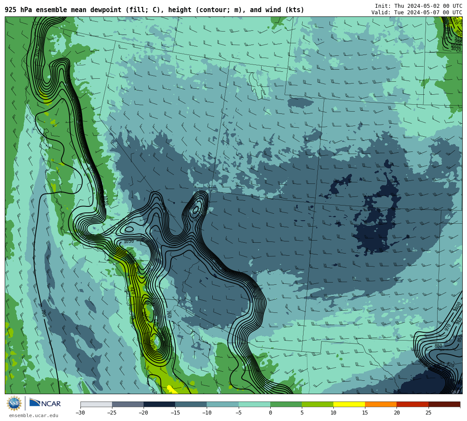Click the orange 15 to 20 swatch
The image size is (467, 421).
pos(381,404)
